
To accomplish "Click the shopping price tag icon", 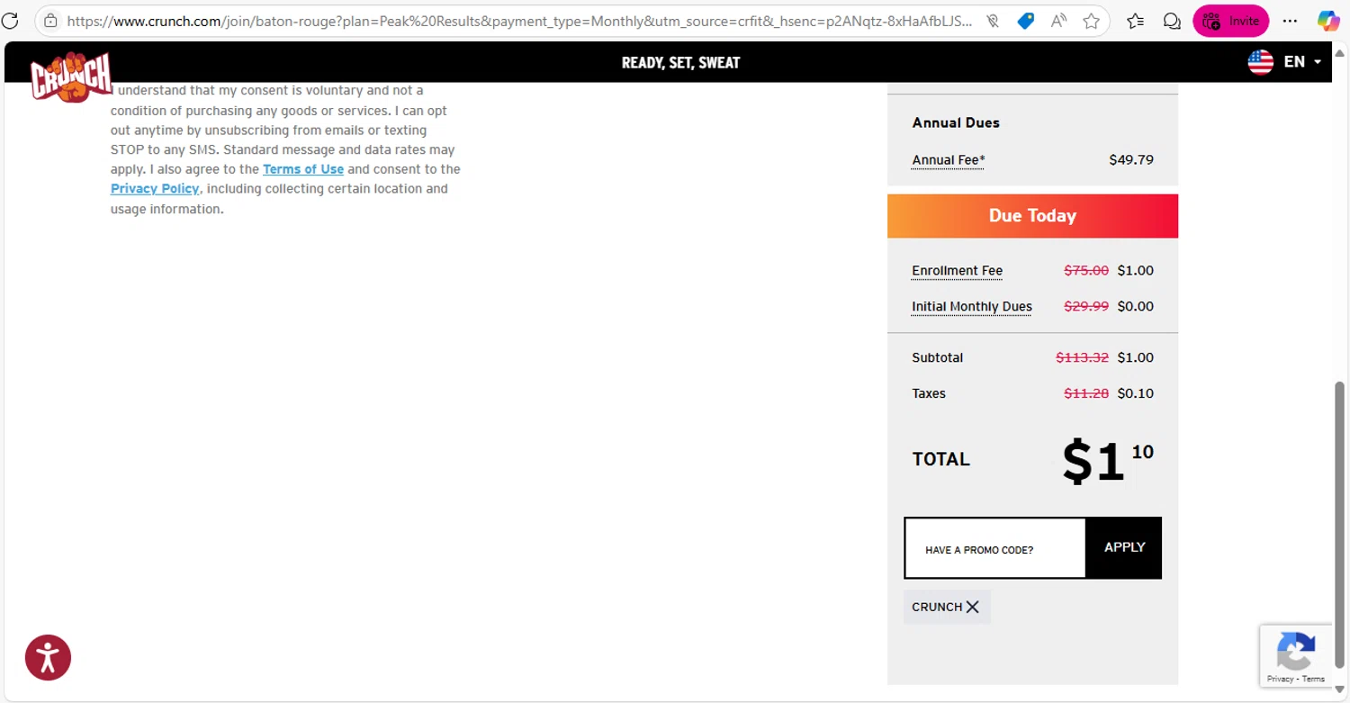I will (x=1025, y=21).
